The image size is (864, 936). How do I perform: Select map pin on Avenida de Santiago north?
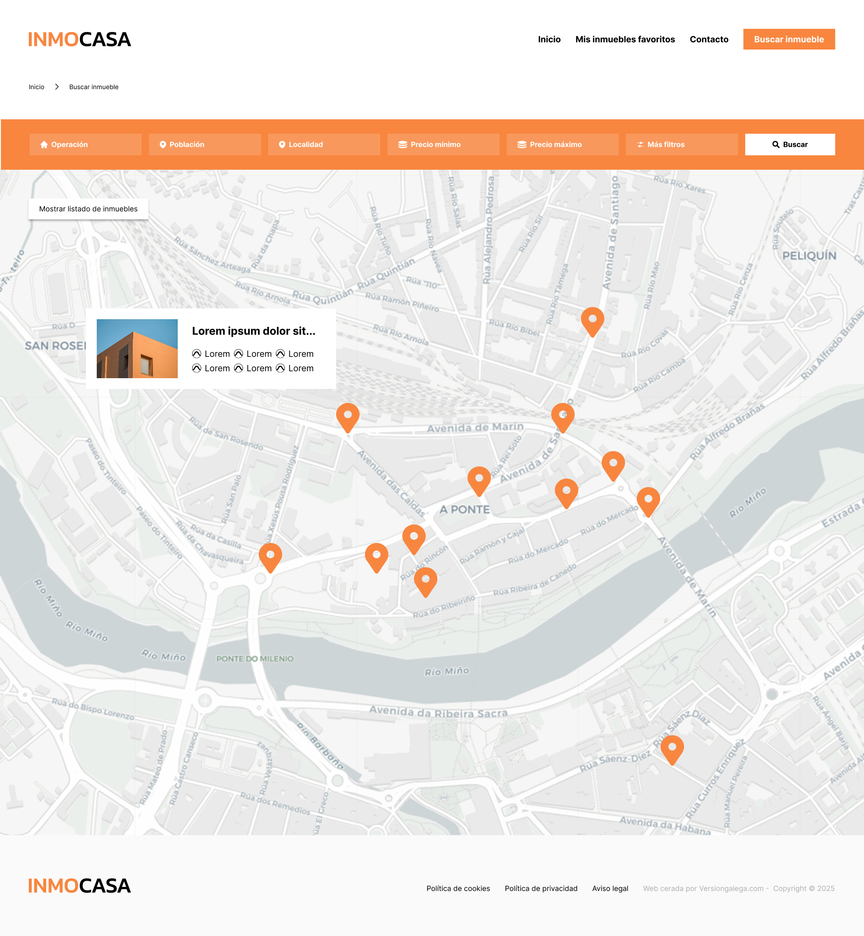click(x=592, y=322)
